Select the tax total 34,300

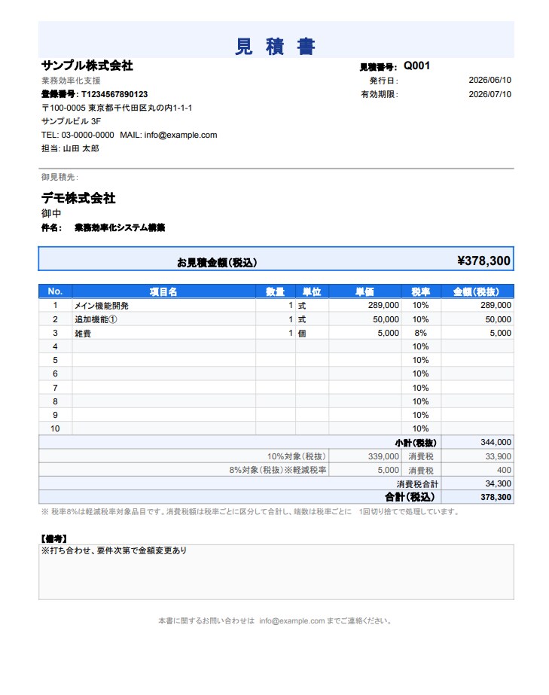coord(498,483)
